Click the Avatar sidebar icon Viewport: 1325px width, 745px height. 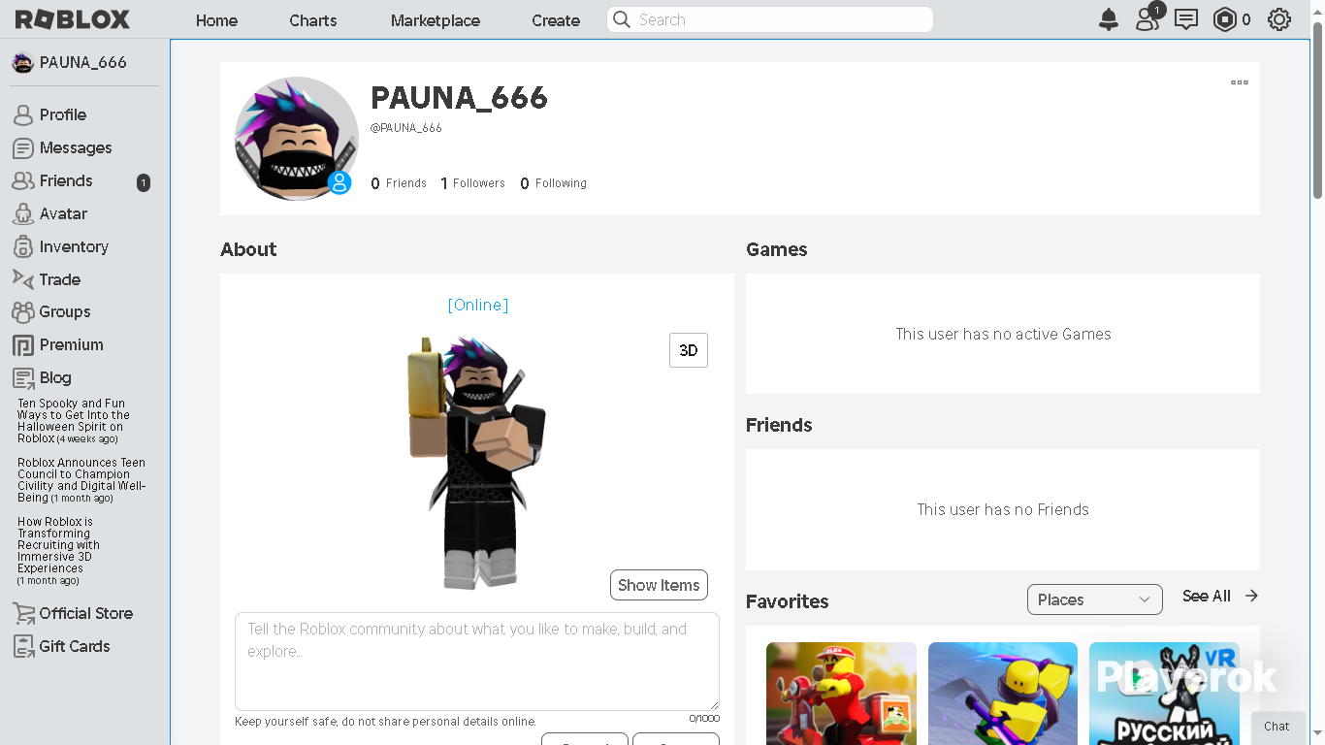coord(23,214)
